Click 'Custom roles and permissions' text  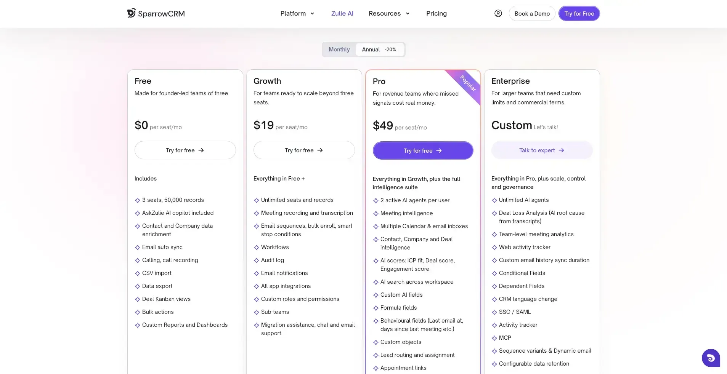[x=300, y=299]
